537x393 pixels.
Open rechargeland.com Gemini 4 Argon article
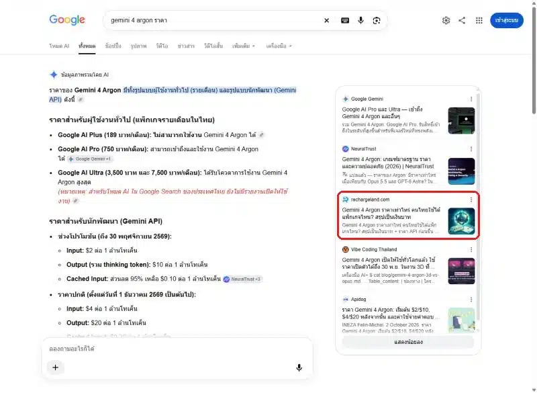pyautogui.click(x=391, y=214)
